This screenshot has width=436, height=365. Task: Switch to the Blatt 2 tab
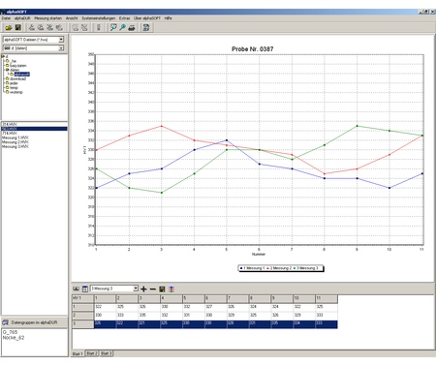[x=92, y=353]
